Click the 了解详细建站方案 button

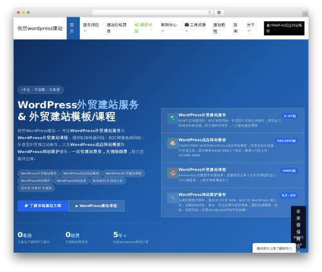pyautogui.click(x=43, y=206)
